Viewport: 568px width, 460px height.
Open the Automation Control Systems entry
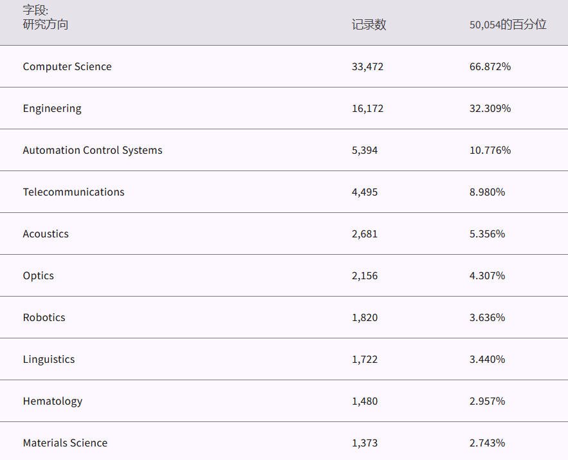93,151
